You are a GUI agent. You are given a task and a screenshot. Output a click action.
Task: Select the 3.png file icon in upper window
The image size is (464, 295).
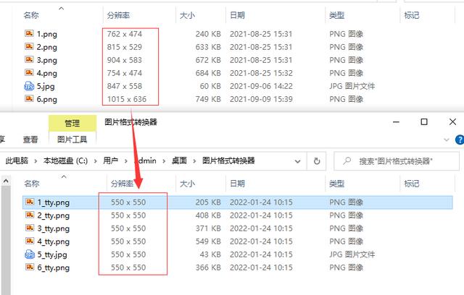coord(29,59)
